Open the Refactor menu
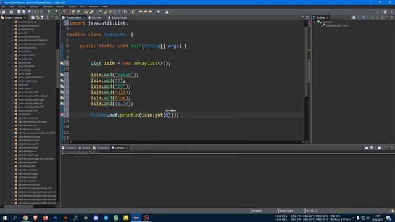Image resolution: width=395 pixels, height=222 pixels. coord(34,7)
